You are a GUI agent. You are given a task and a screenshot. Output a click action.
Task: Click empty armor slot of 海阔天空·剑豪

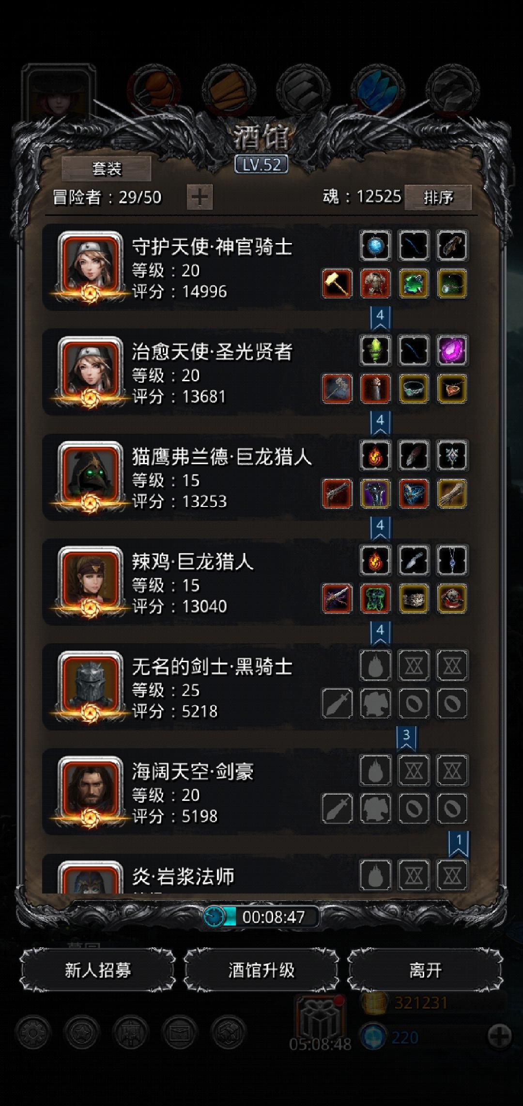click(375, 808)
